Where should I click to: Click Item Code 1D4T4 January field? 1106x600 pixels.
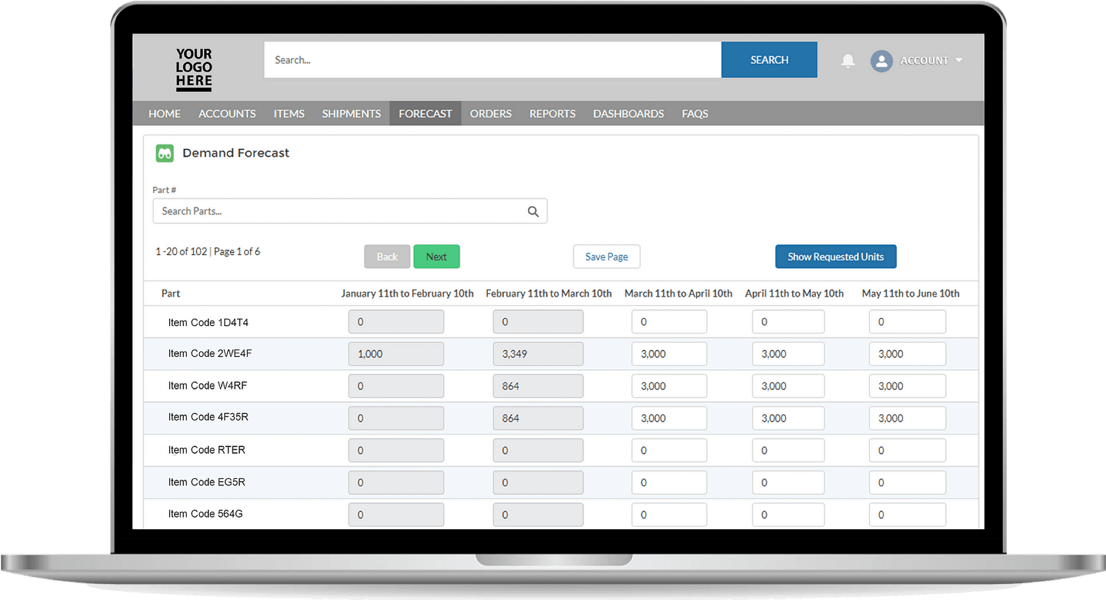tap(396, 322)
